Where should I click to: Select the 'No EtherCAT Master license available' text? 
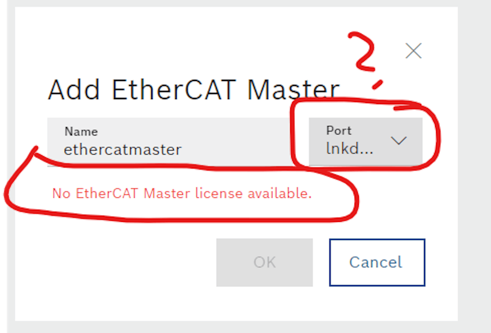point(182,194)
